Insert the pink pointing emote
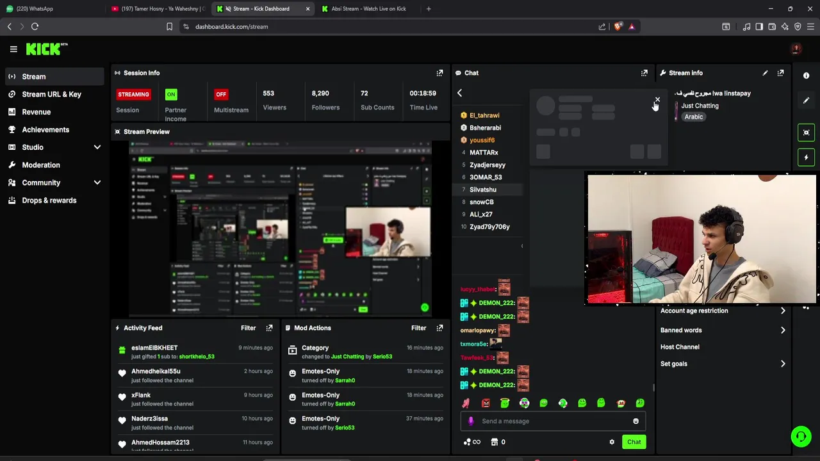820x461 pixels. pos(466,403)
